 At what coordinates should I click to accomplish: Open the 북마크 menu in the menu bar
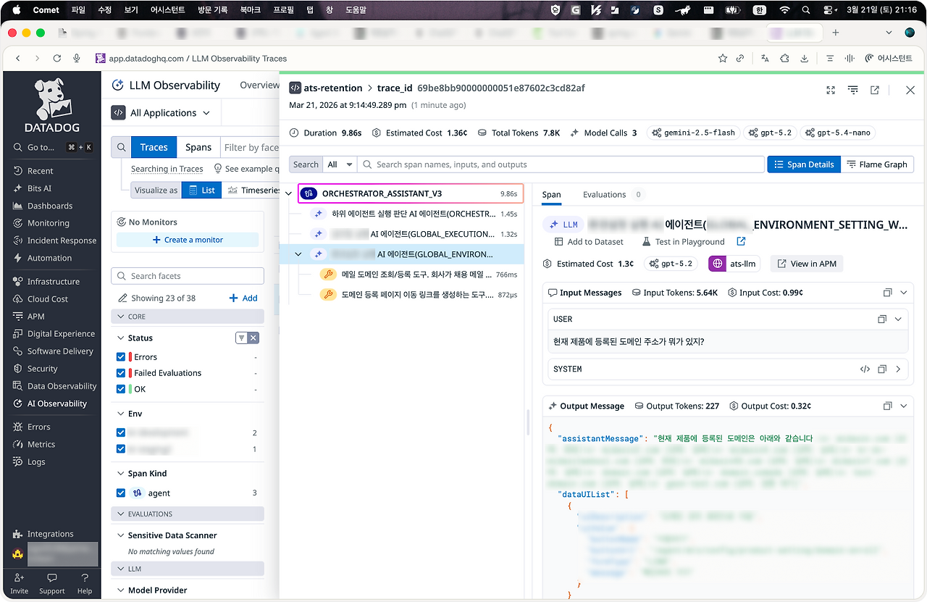coord(250,10)
